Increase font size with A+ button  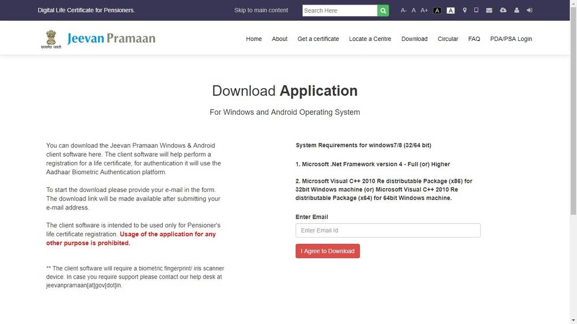point(424,10)
